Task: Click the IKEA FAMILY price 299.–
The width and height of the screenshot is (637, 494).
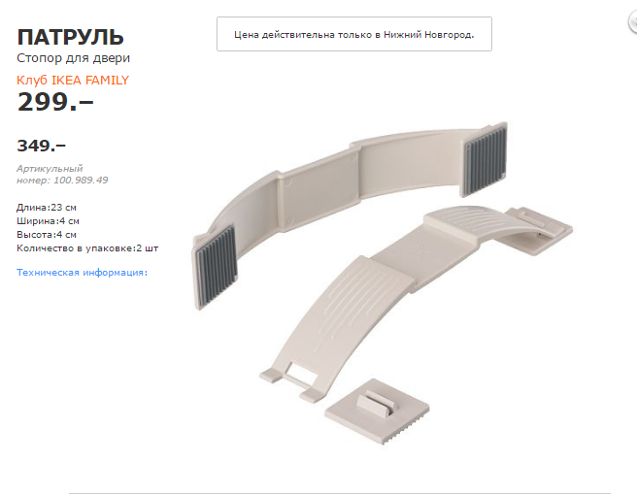Action: (x=55, y=102)
